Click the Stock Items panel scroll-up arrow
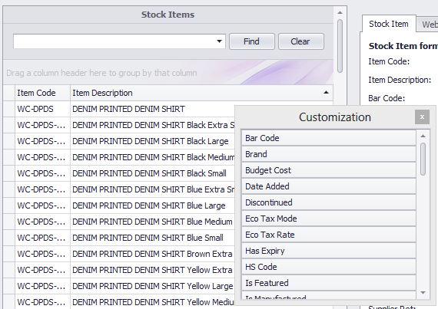Screen dimensions: 438x309 [x=340, y=12]
